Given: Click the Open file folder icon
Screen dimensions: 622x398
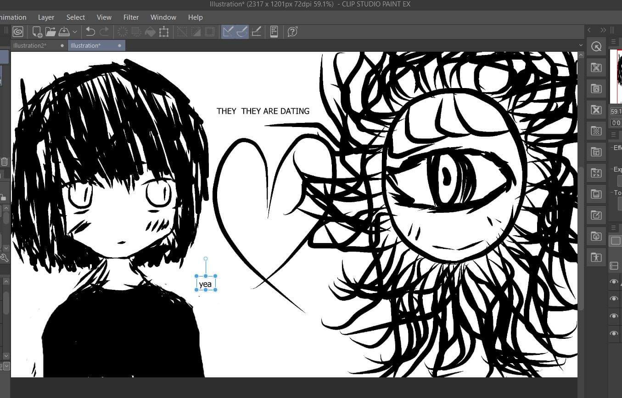Looking at the screenshot, I should (x=50, y=32).
